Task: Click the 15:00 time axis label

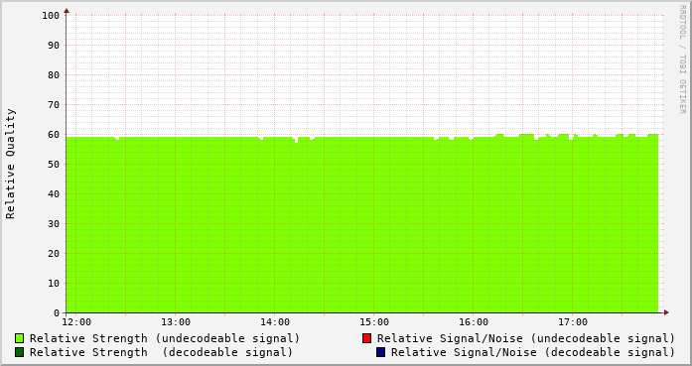Action: coord(374,322)
